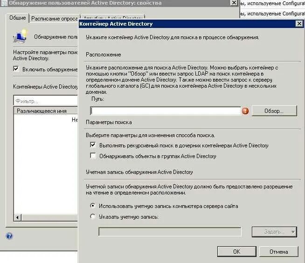305x263 pixels.
Task: Open the Расписание опроса tab
Action: click(55, 19)
